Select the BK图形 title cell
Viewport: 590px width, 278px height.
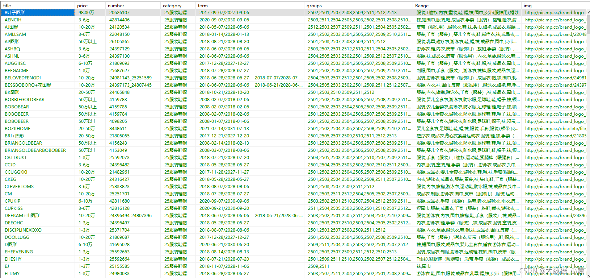[38, 92]
